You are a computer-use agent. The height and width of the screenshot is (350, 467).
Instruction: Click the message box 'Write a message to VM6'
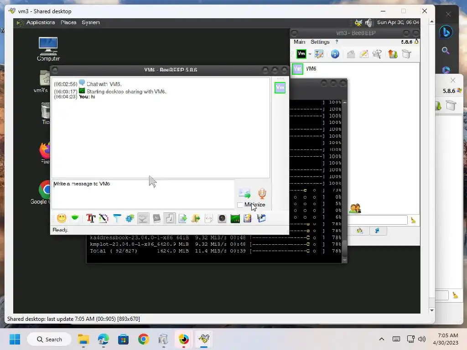(143, 194)
